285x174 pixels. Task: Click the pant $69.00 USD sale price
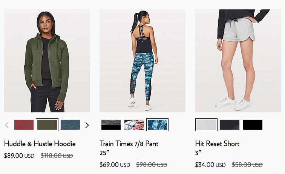tap(115, 165)
